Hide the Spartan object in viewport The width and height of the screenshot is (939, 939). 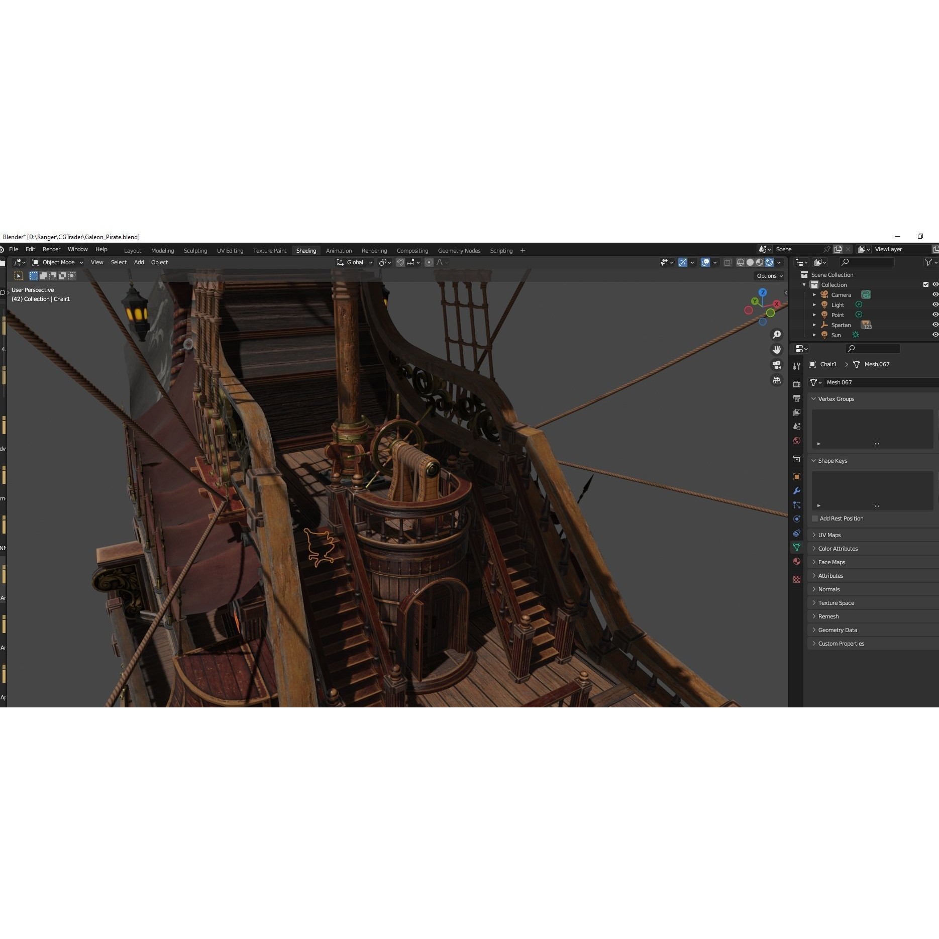(935, 325)
